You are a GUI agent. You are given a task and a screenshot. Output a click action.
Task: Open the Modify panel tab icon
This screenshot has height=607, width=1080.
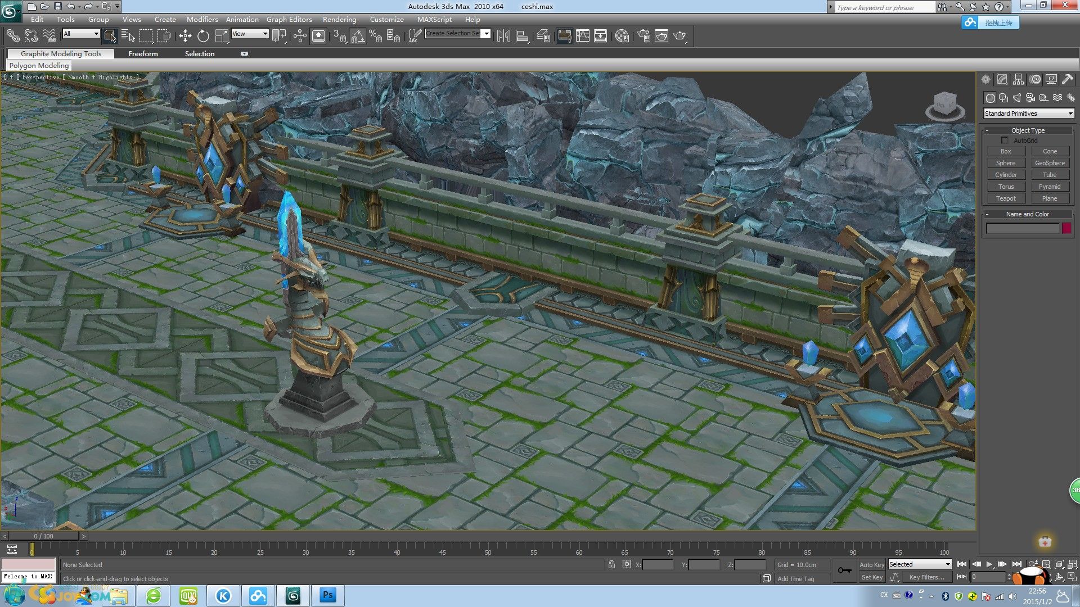click(x=1002, y=80)
